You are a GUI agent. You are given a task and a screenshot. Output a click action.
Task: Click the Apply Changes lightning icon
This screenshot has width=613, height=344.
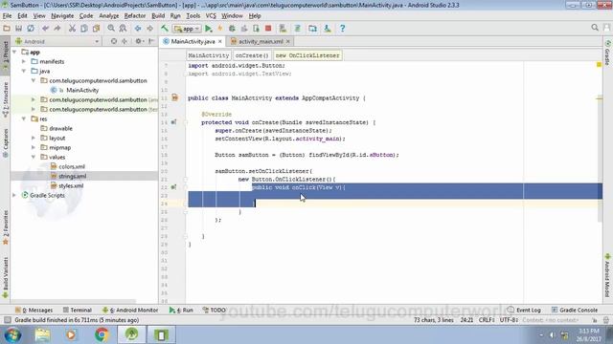(220, 28)
